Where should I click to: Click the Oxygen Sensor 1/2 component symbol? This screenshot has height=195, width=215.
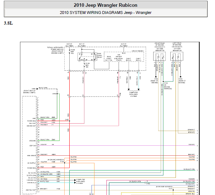tap(159, 56)
